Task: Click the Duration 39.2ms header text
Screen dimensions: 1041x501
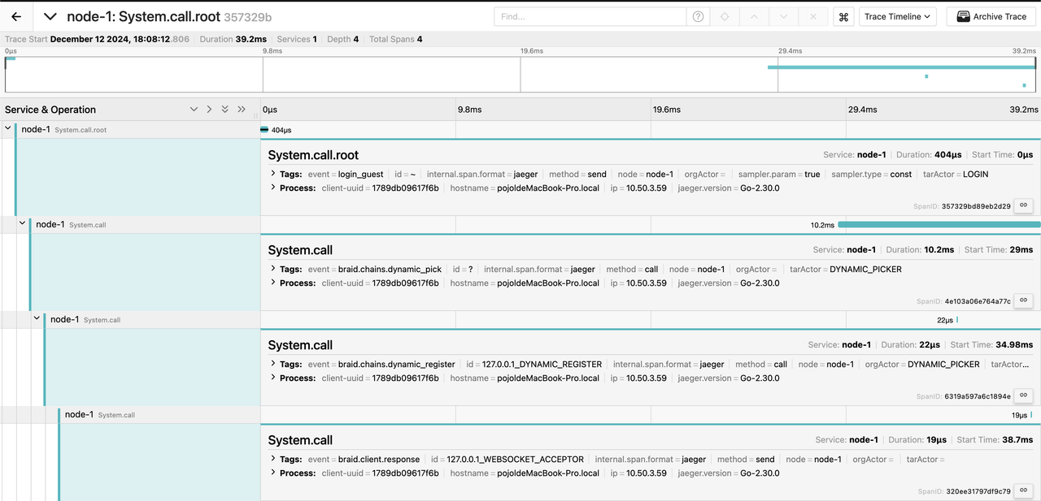Action: (x=233, y=39)
